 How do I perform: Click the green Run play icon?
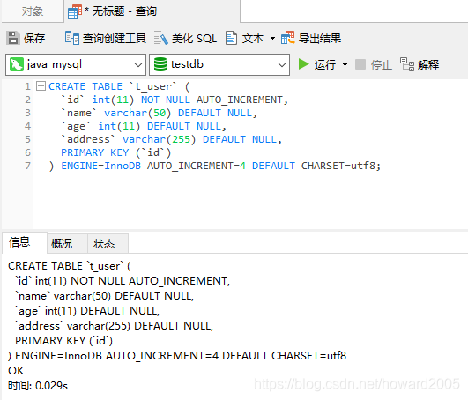coord(303,64)
